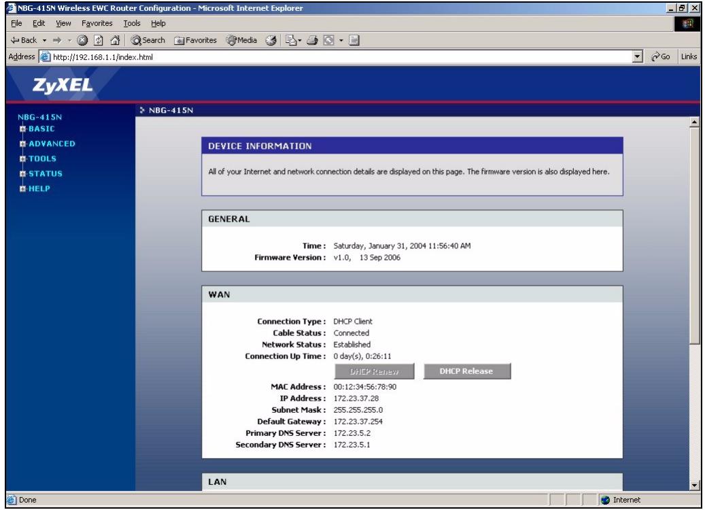Click the DHCP Renew button
The width and height of the screenshot is (705, 510).
pyautogui.click(x=374, y=371)
